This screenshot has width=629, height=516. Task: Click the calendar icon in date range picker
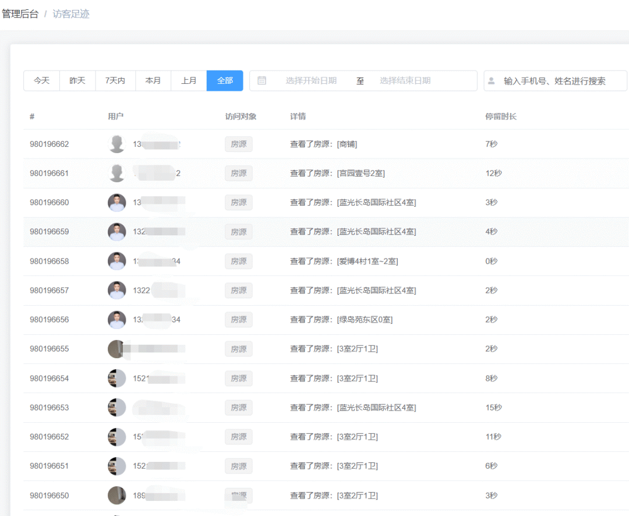(262, 81)
